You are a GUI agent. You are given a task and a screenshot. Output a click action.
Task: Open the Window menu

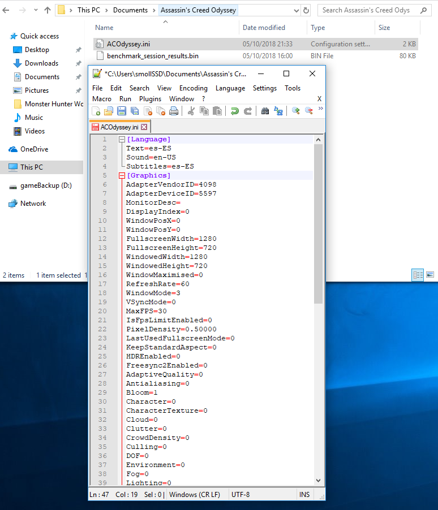pyautogui.click(x=182, y=99)
